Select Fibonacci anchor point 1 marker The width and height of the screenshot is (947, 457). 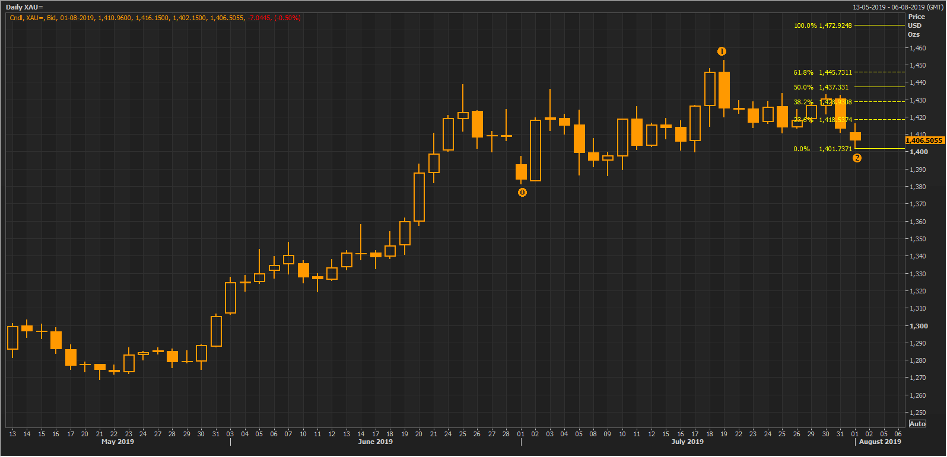(x=722, y=52)
